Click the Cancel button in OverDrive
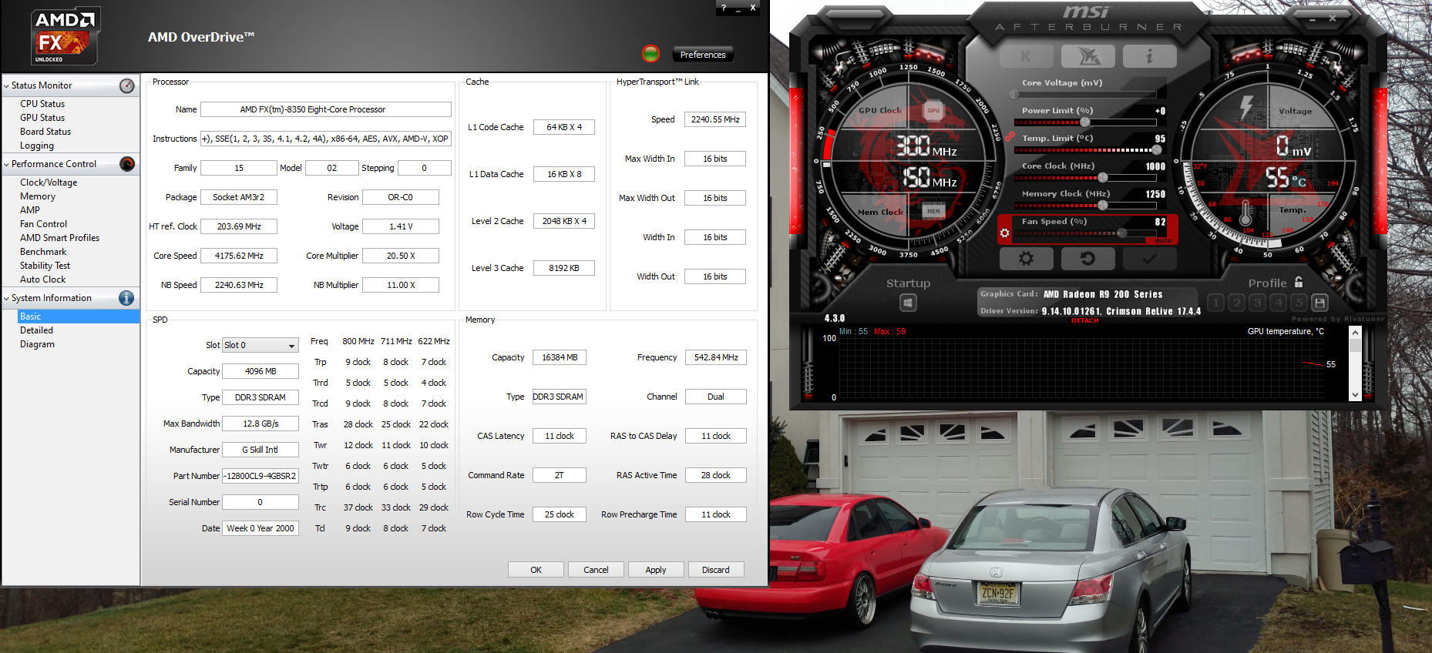This screenshot has width=1432, height=653. pyautogui.click(x=596, y=570)
